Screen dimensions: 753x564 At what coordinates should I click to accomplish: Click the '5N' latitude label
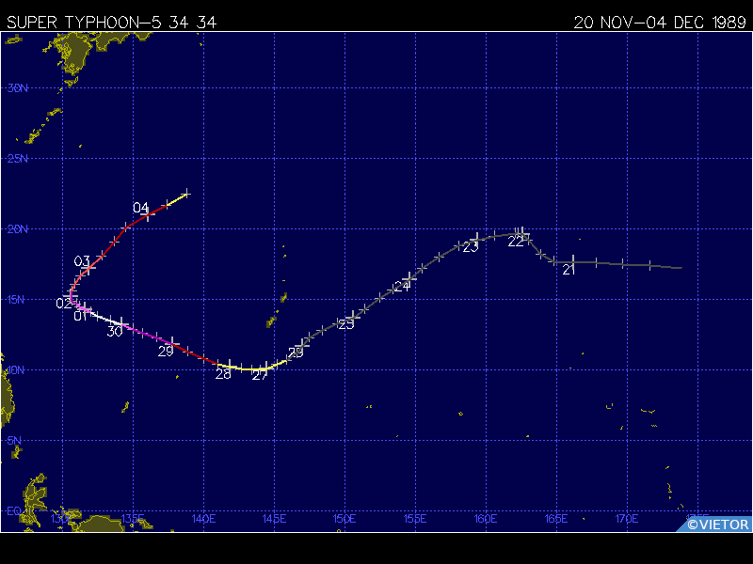14,440
